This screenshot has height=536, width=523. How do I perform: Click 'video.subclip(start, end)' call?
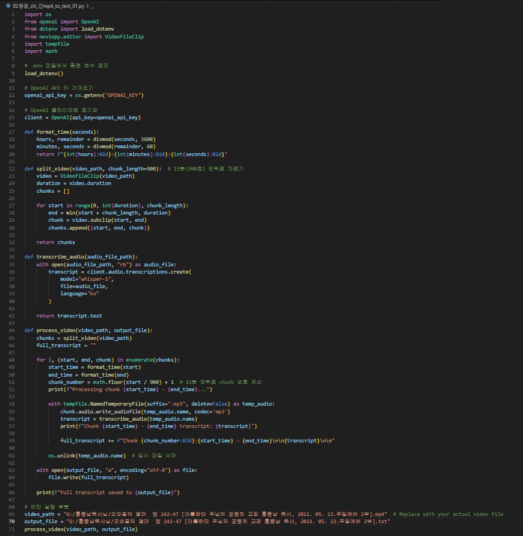click(x=109, y=220)
